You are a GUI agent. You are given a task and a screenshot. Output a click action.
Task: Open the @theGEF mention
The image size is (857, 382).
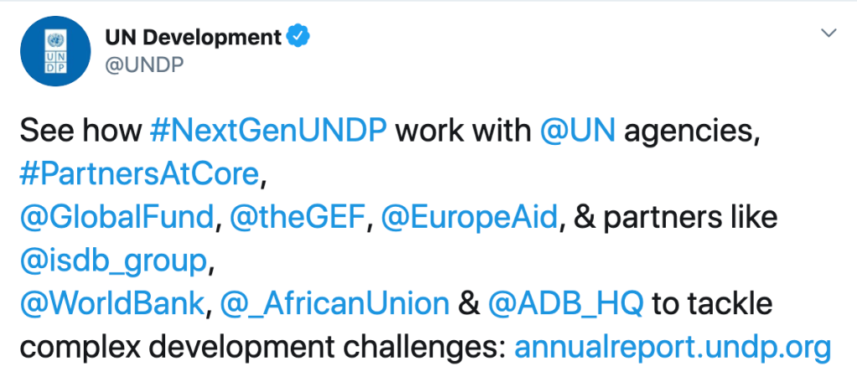[x=300, y=217]
